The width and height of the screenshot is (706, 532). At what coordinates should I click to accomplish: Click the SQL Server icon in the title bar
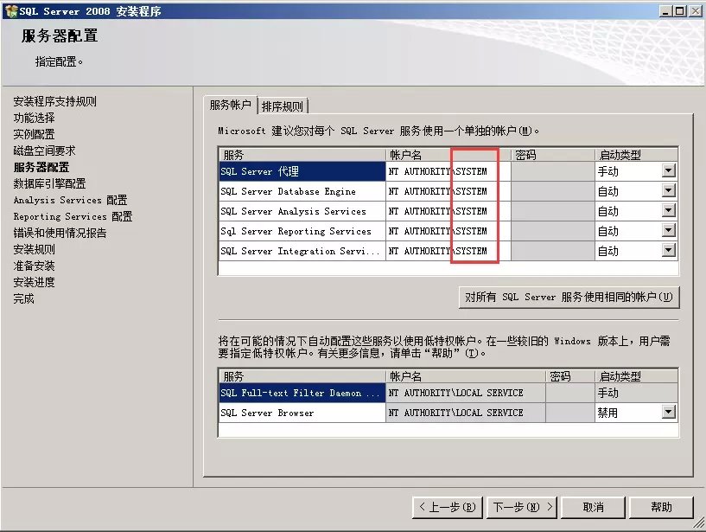[x=10, y=10]
